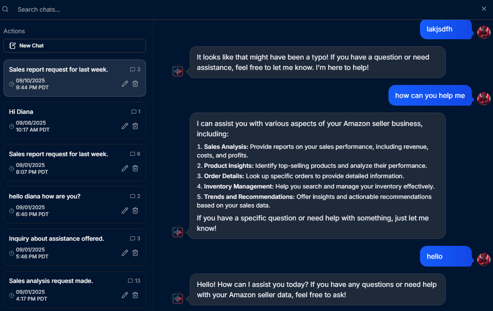Delete the hello diana how are you chat

[135, 210]
